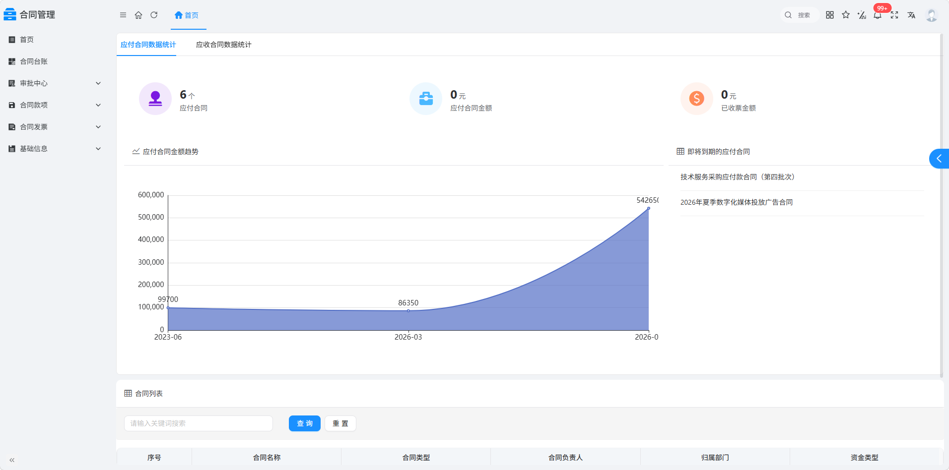Click the 归属部门 column header
This screenshot has width=949, height=470.
[715, 458]
